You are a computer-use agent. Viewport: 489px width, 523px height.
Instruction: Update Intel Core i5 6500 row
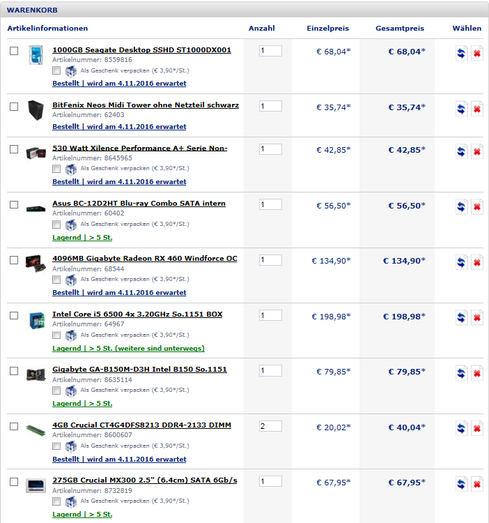pos(461,317)
